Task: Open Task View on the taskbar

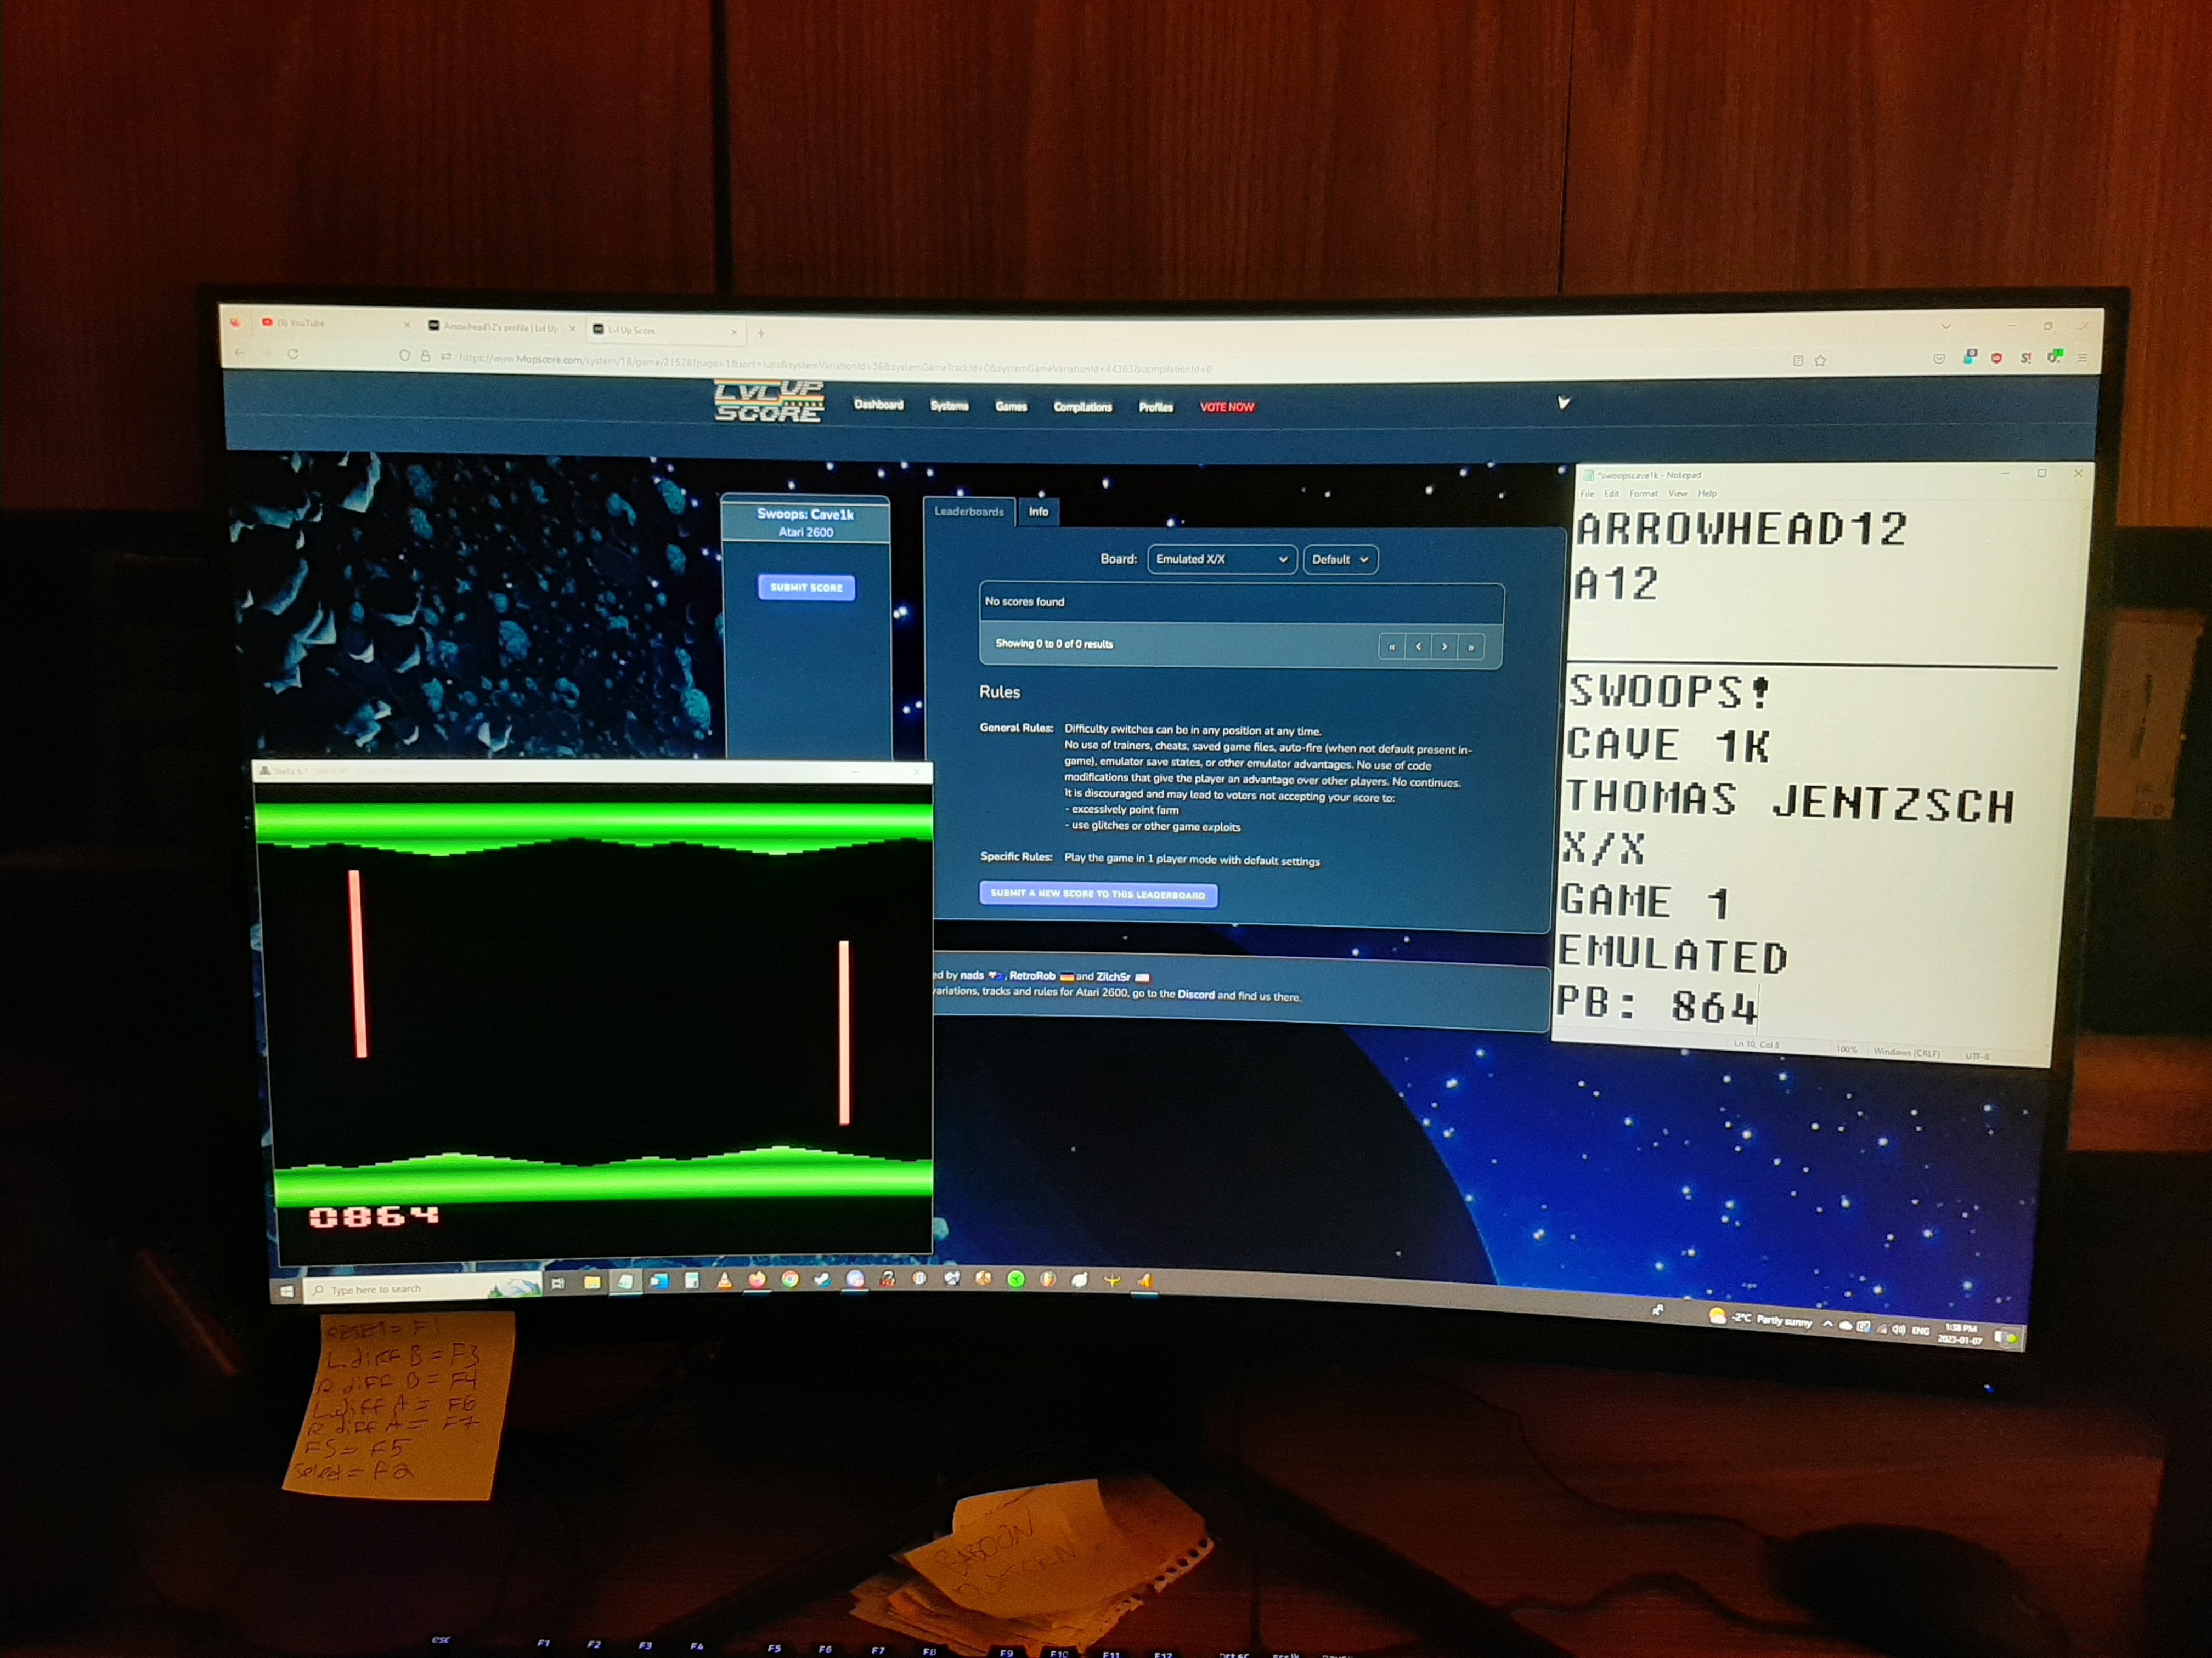Action: (558, 1283)
